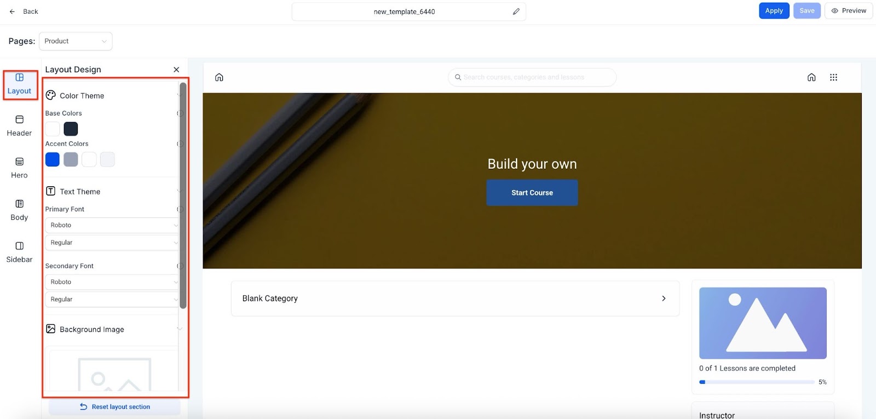Select the gray accent color swatch
The image size is (876, 419).
[71, 159]
